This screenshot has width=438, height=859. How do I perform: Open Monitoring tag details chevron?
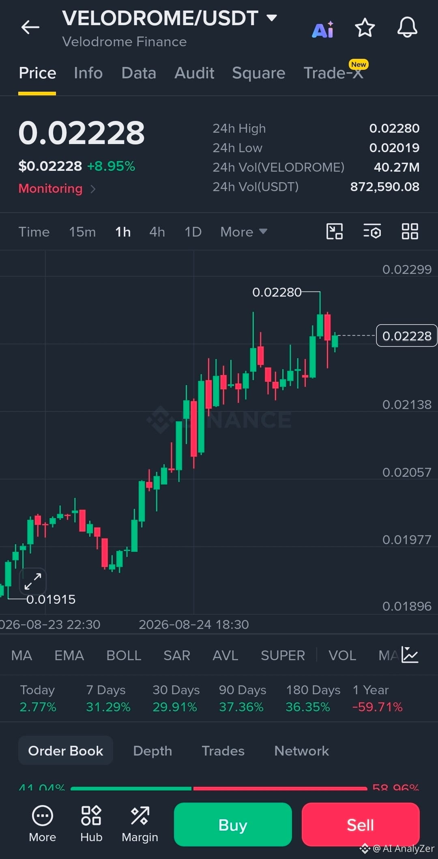[x=93, y=189]
